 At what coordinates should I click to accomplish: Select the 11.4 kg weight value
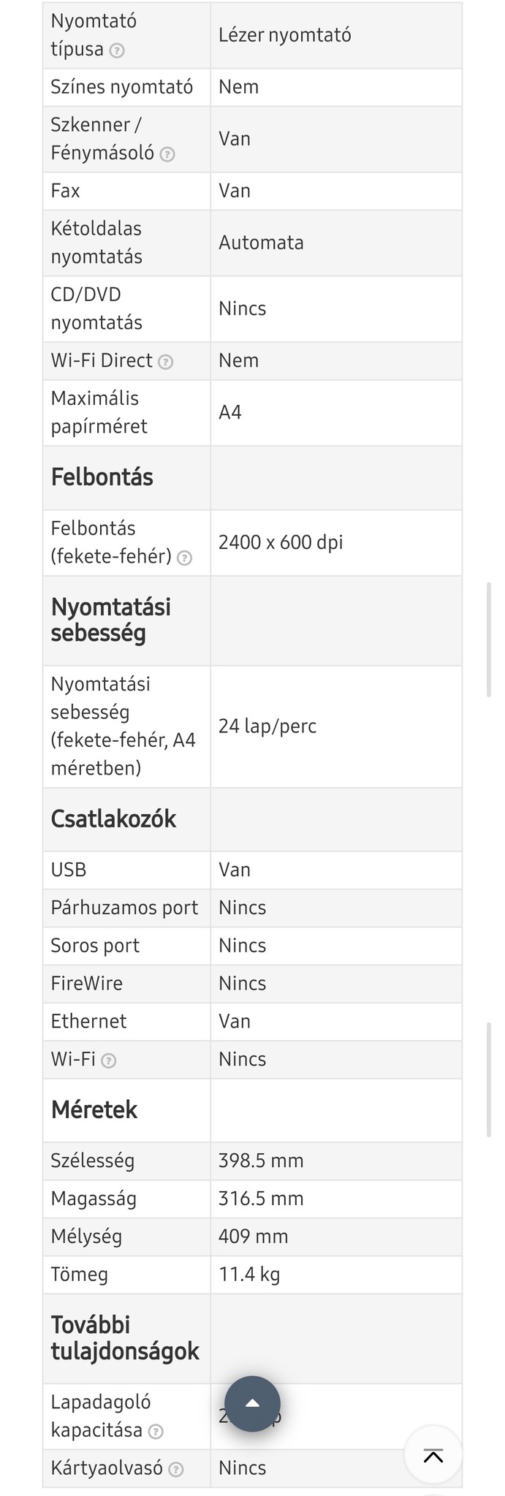pos(249,1275)
